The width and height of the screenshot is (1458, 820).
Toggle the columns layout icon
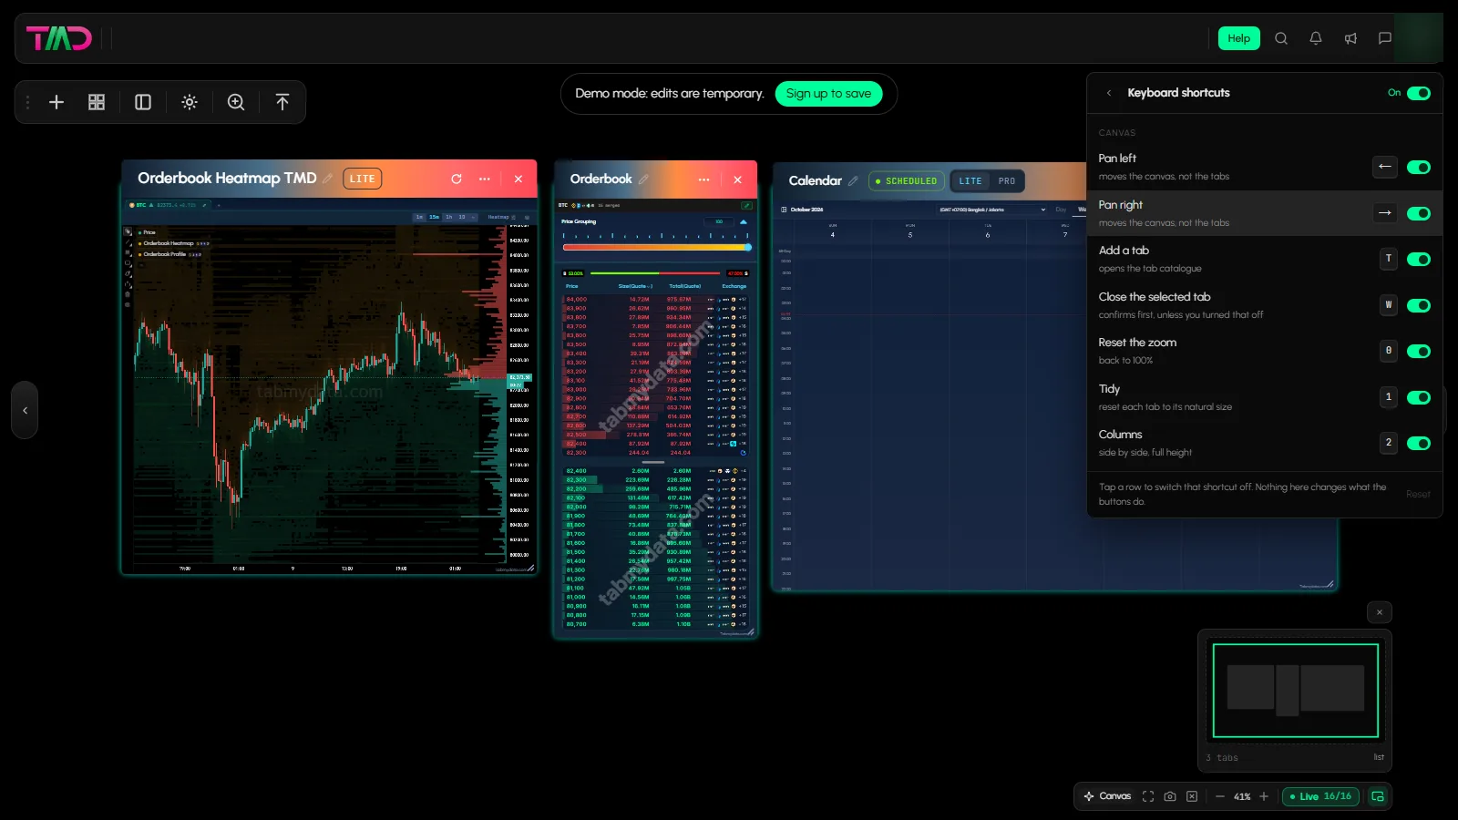click(143, 102)
